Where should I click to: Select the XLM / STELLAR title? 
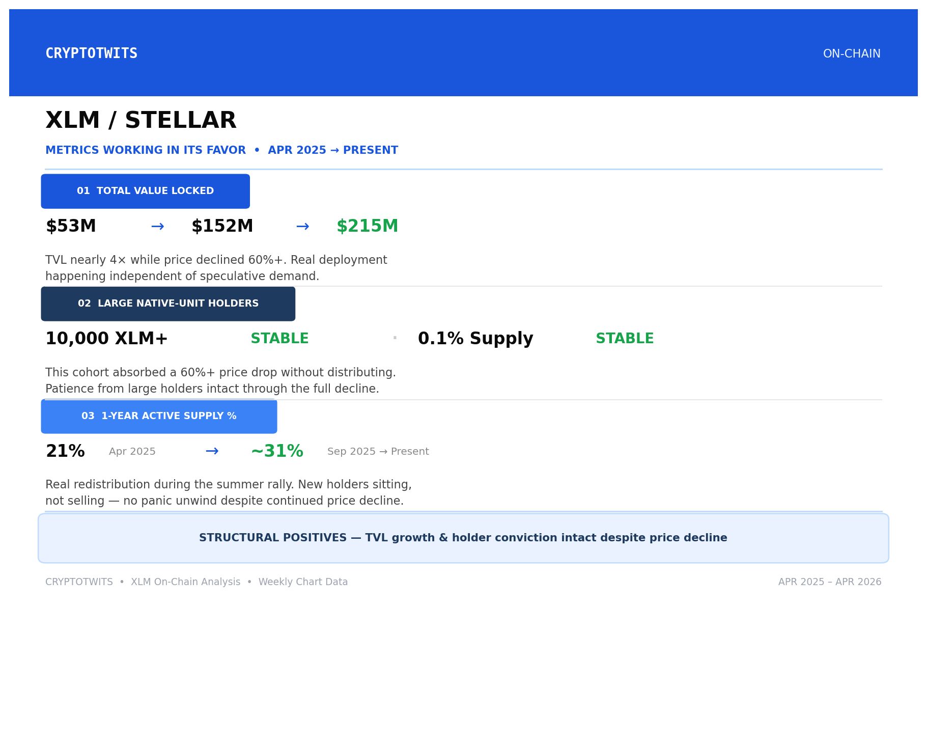click(141, 121)
